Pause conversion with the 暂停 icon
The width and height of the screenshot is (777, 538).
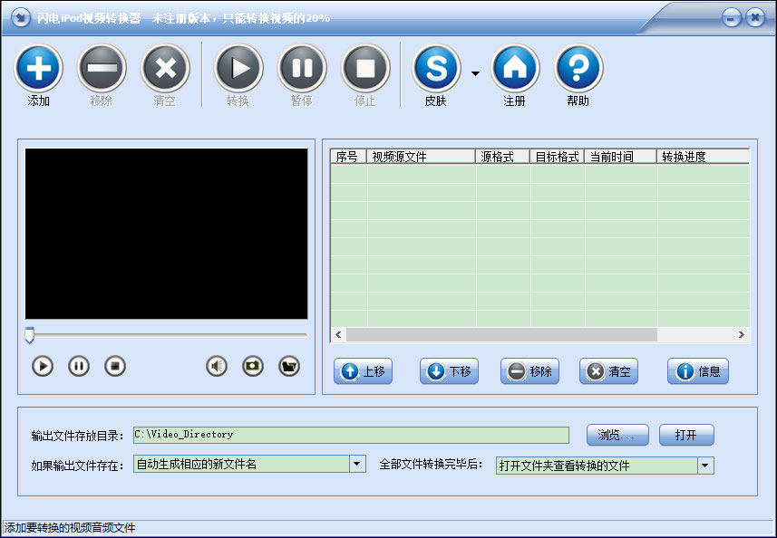(302, 68)
